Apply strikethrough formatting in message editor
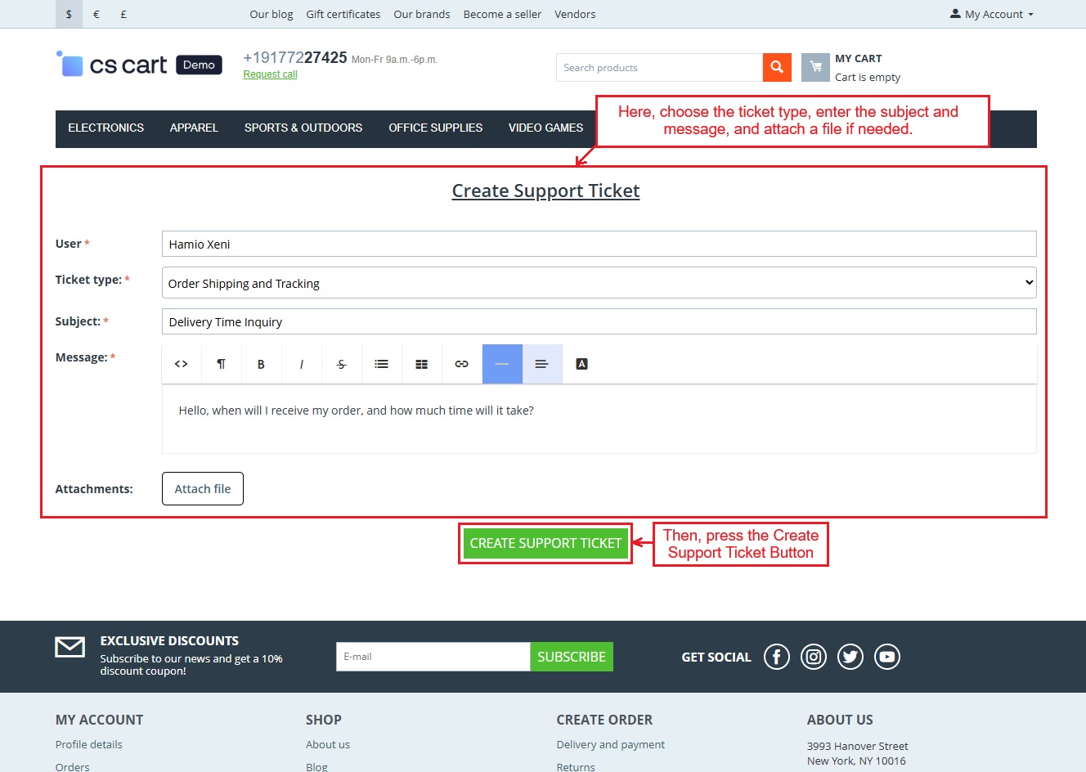 341,364
